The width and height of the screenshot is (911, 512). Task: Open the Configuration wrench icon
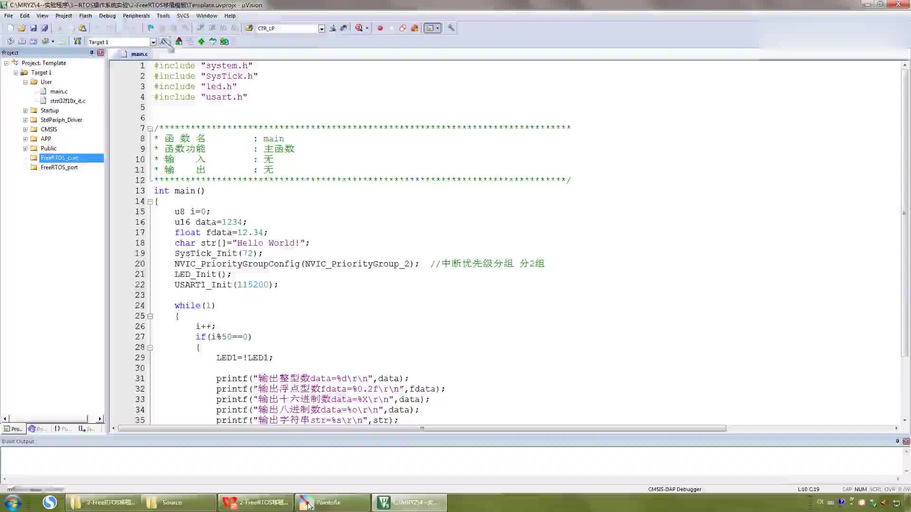(451, 28)
